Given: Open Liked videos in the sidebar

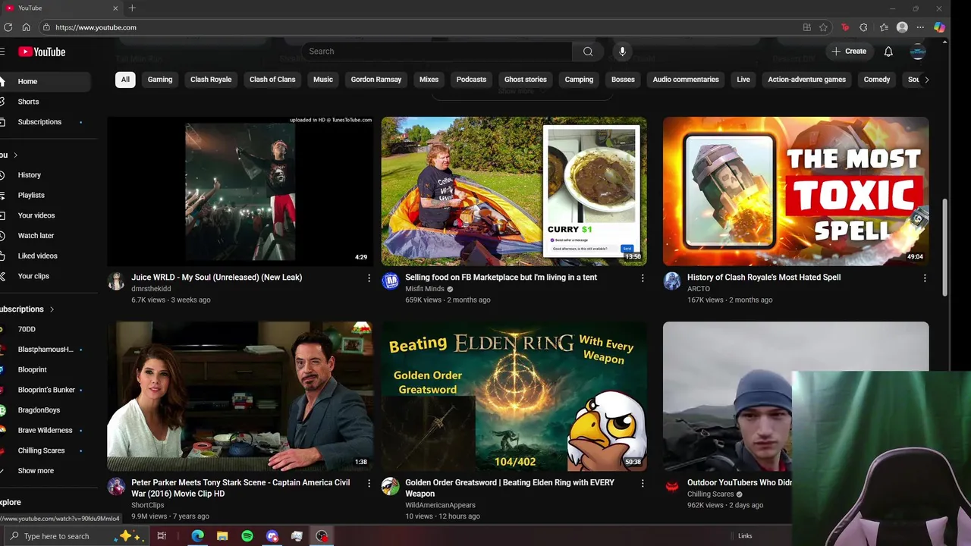Looking at the screenshot, I should coord(37,256).
